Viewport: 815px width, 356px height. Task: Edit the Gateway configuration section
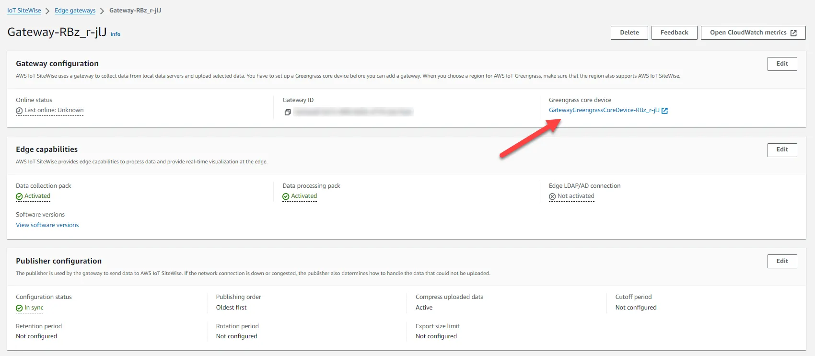[782, 64]
